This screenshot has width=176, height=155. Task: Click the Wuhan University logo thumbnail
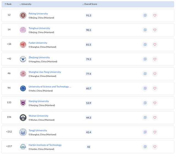pos(23,118)
